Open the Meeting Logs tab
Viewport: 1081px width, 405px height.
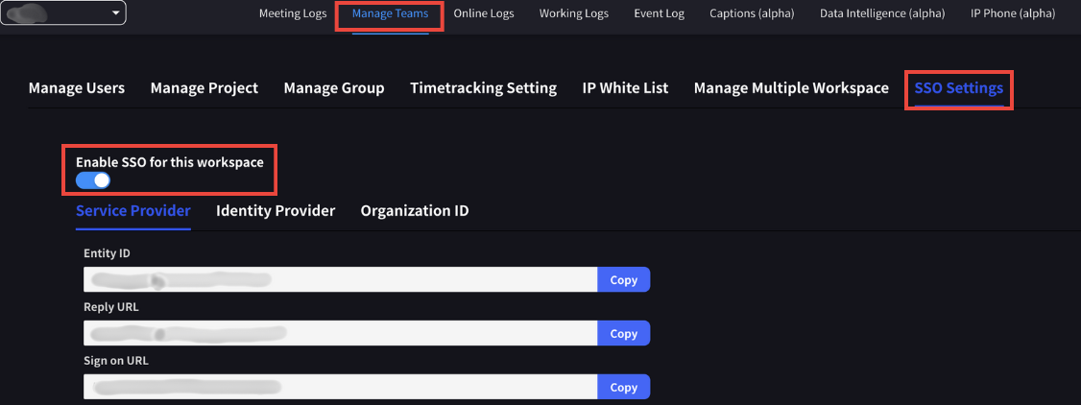tap(293, 13)
